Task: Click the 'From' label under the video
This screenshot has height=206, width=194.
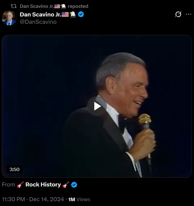Action: (x=9, y=185)
